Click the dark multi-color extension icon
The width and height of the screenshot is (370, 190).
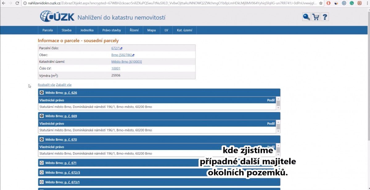click(x=336, y=3)
